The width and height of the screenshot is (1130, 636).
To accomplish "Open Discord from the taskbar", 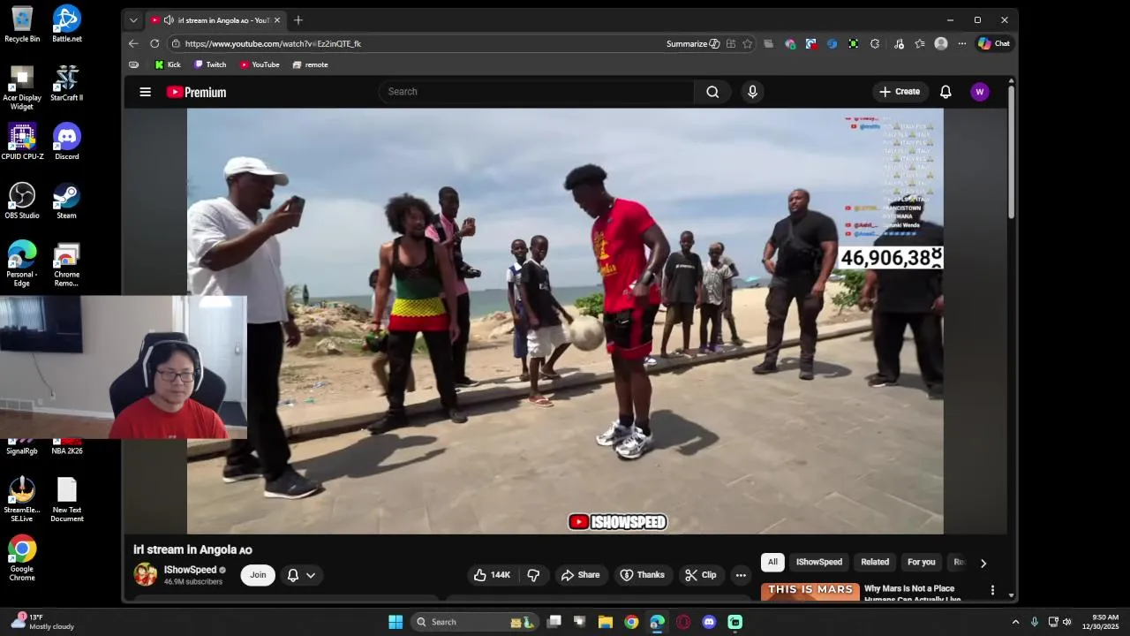I will 709,622.
